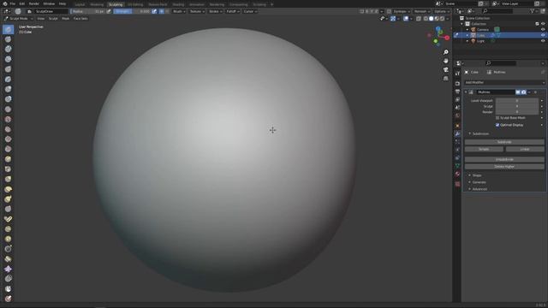Screen dimensions: 548x308
Task: Open the Texture dropdown in header
Action: (196, 11)
